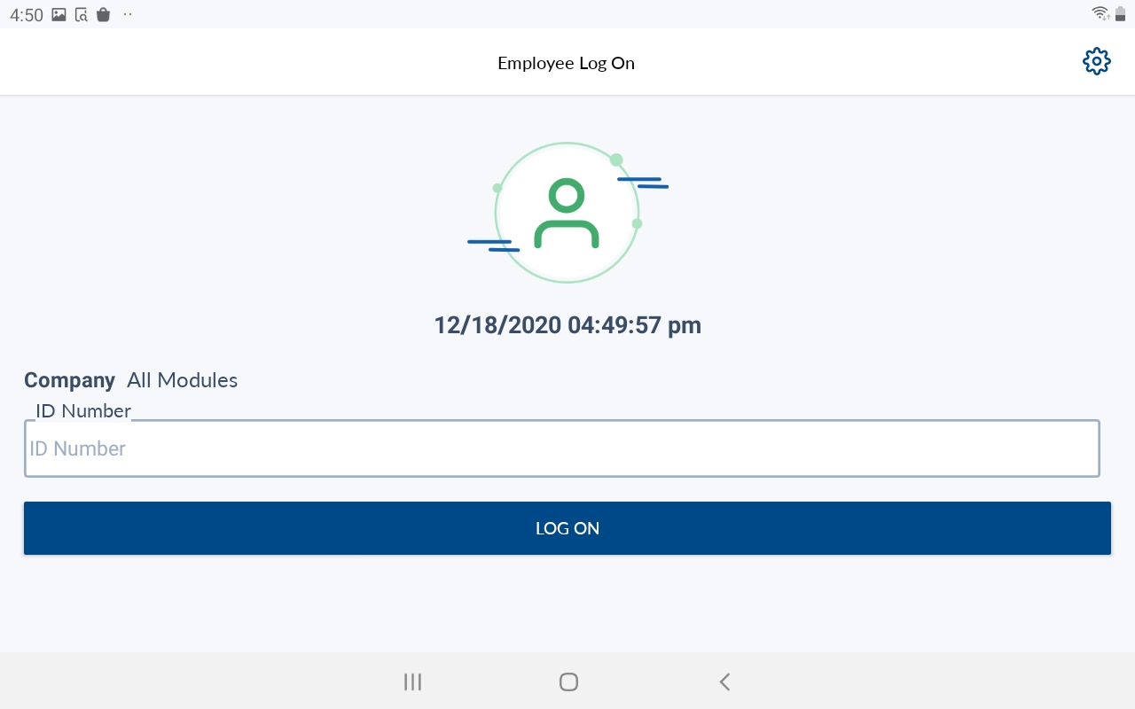
Task: Tap the Wi-Fi status icon
Action: pos(1100,13)
